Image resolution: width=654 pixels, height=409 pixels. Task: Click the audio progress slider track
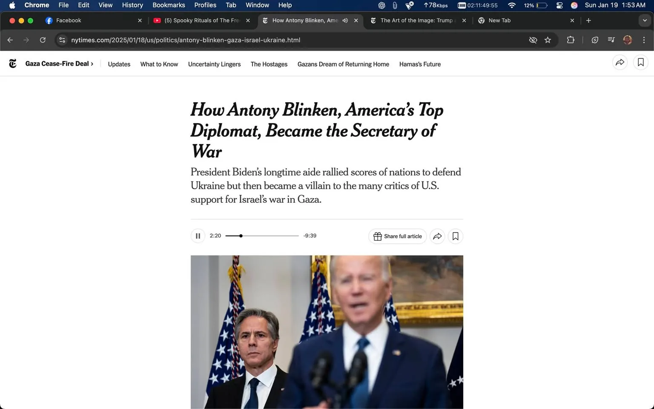(x=262, y=236)
